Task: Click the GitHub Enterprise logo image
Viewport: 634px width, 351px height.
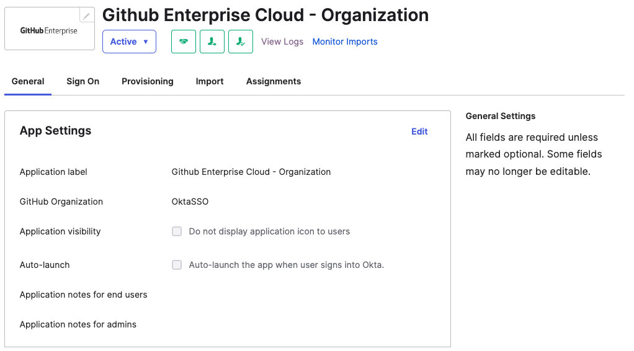Action: (x=49, y=31)
